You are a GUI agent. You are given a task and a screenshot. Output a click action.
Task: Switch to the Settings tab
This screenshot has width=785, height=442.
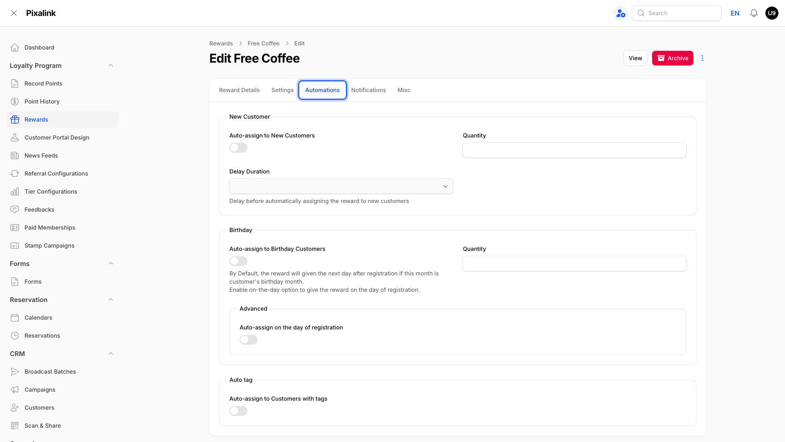(283, 90)
